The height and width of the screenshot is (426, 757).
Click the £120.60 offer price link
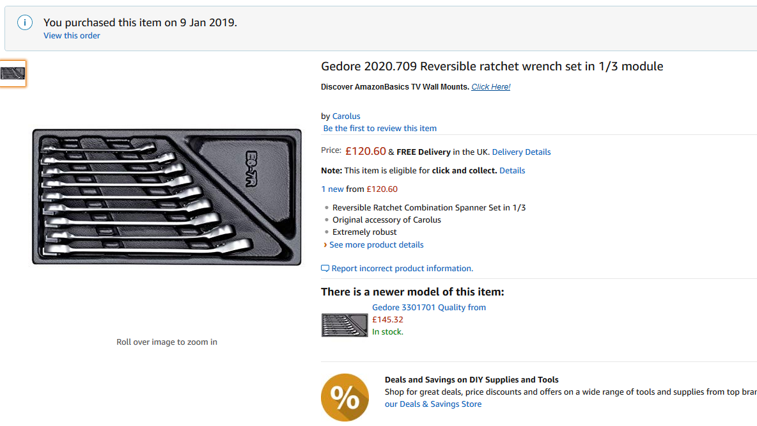click(382, 189)
